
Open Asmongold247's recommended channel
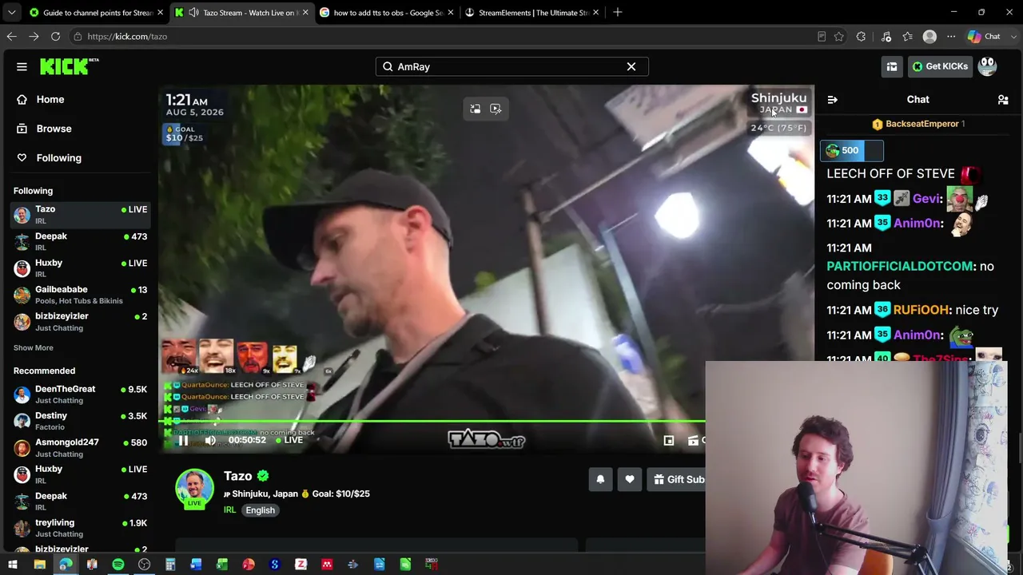pyautogui.click(x=80, y=447)
